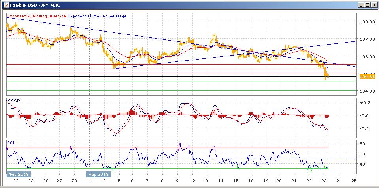Click the chart window icon in title bar
The width and height of the screenshot is (379, 188).
coord(5,5)
